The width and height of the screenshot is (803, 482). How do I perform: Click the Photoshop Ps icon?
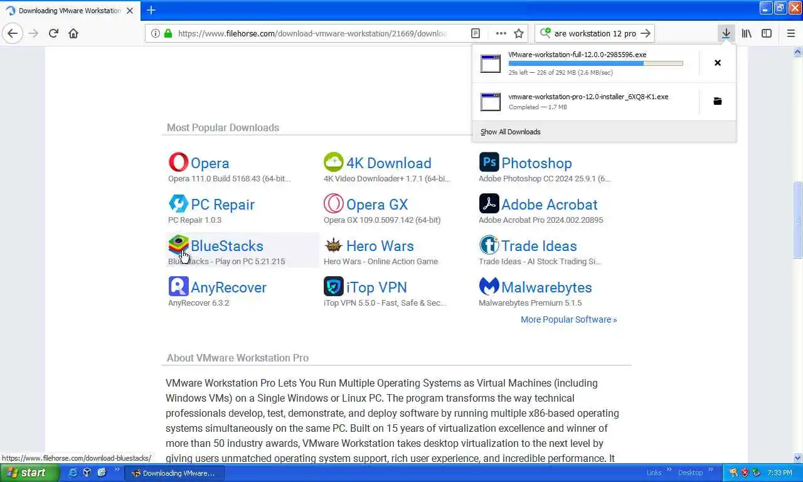pos(489,163)
